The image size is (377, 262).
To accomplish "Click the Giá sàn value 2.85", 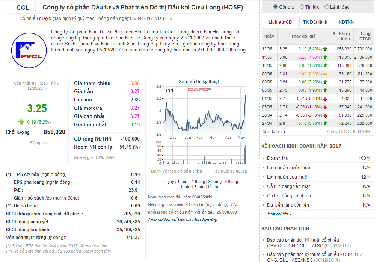I will (135, 100).
